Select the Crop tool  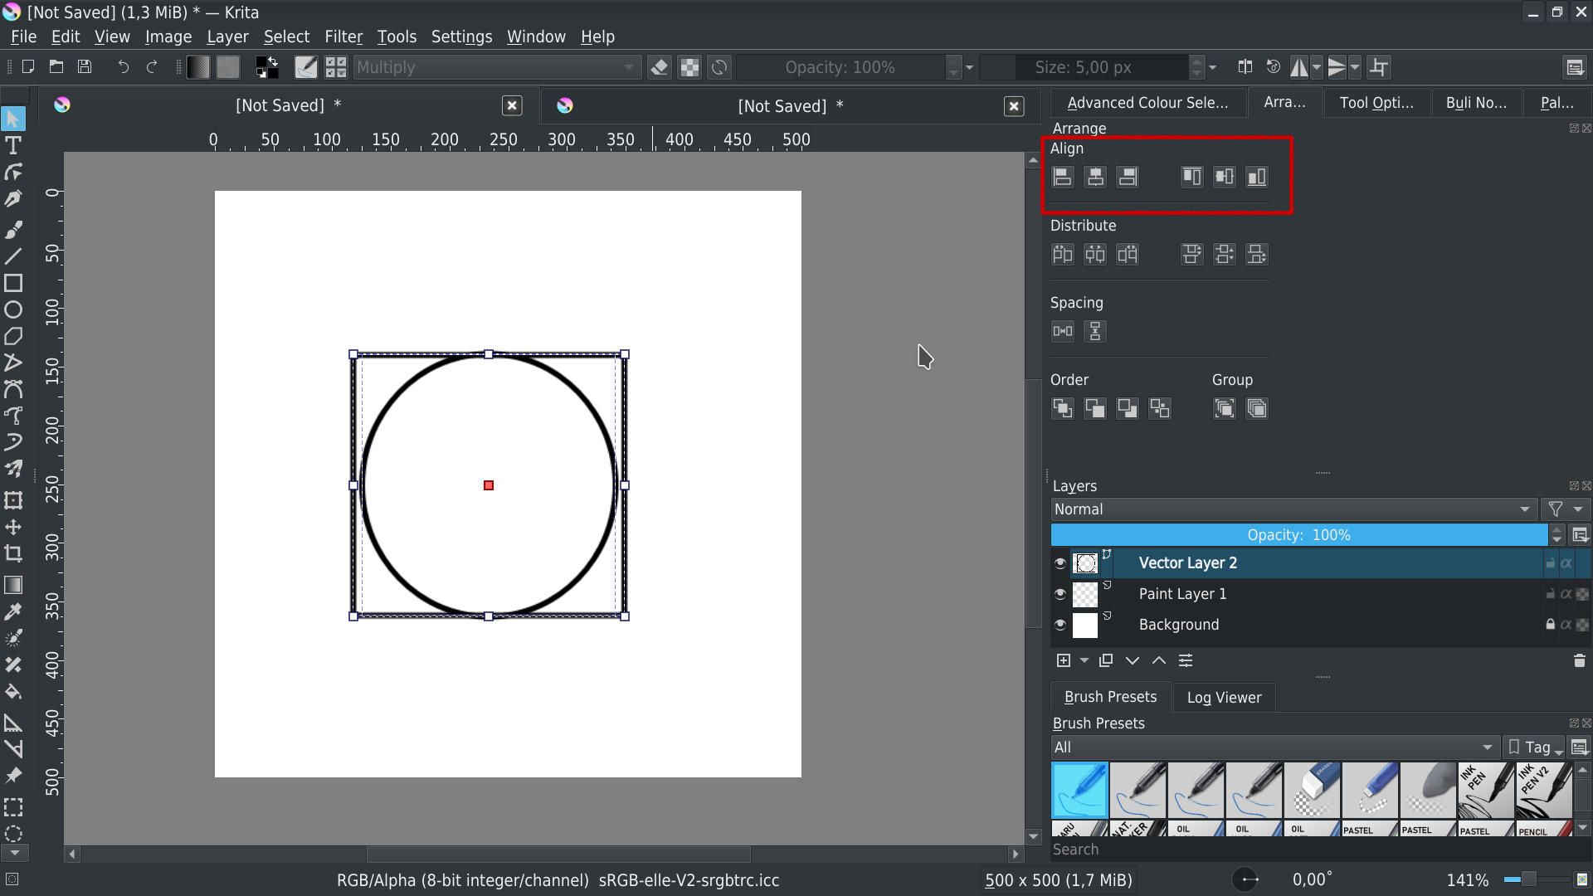[x=13, y=553]
